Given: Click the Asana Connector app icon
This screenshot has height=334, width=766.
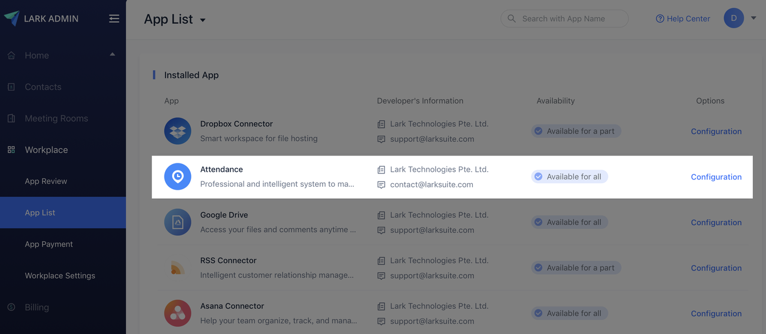Looking at the screenshot, I should (178, 313).
